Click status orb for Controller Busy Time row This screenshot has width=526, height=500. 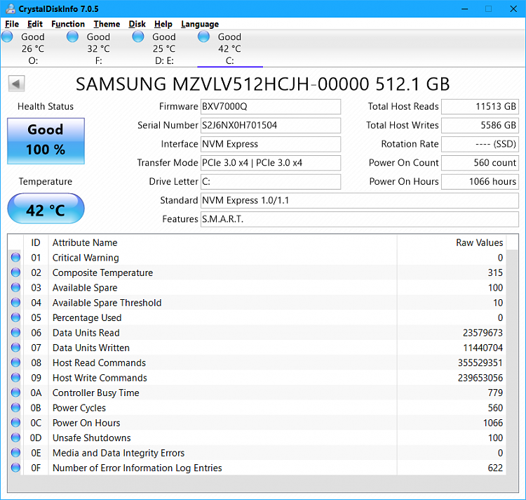point(15,393)
